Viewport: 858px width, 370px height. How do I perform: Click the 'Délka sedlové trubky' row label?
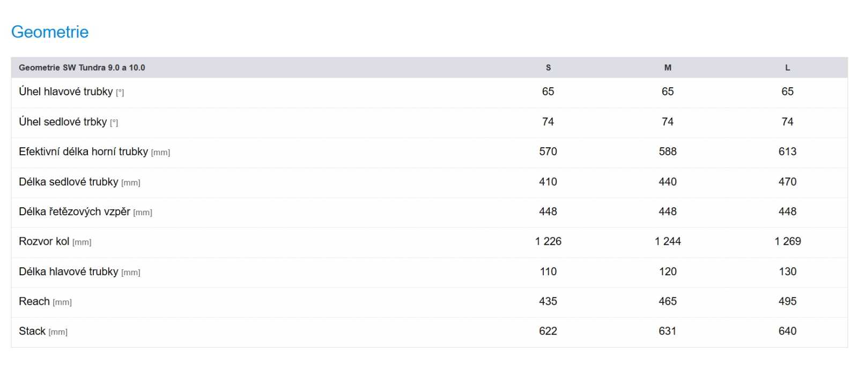69,182
